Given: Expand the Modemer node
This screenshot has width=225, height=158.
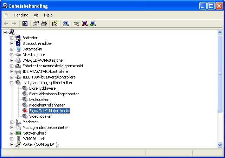Looking at the screenshot, I should coord(12,122).
